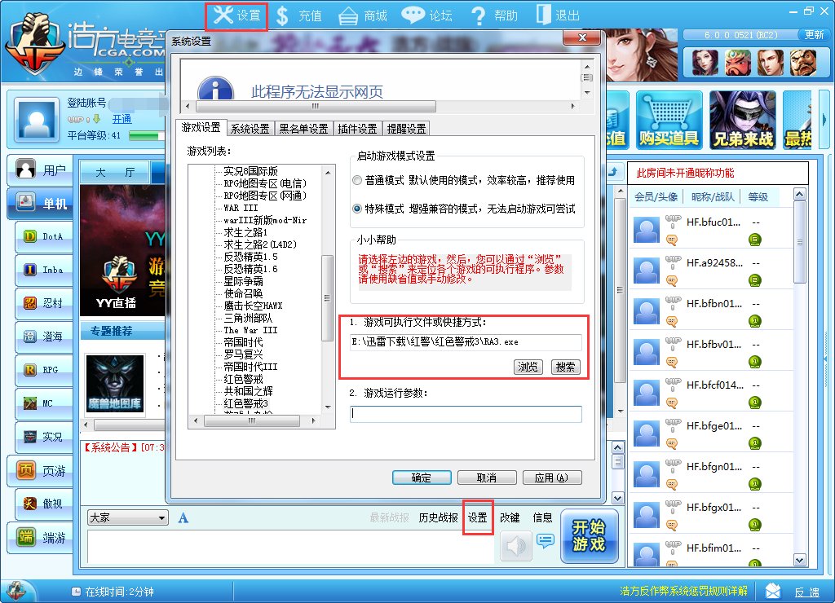835x603 pixels.
Task: Select 特殊模式 special mode radio button
Action: [357, 209]
